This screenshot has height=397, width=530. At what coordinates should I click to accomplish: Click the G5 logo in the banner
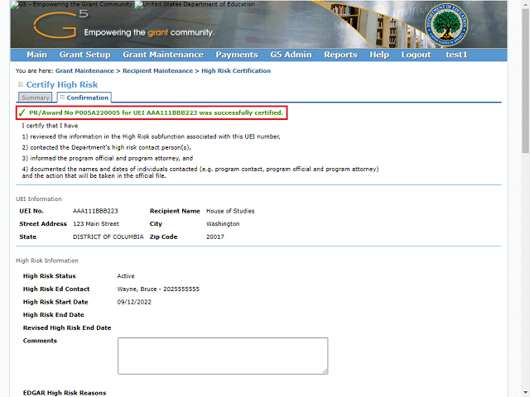tap(55, 26)
